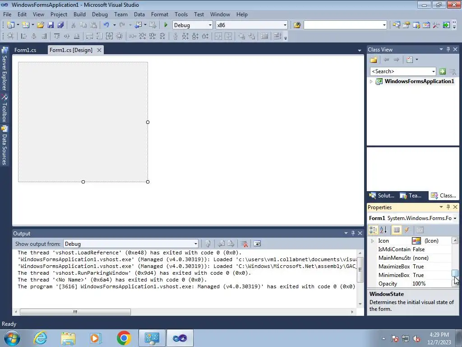Show Events with the lightning bolt icon
Image resolution: width=462 pixels, height=347 pixels.
(x=407, y=230)
